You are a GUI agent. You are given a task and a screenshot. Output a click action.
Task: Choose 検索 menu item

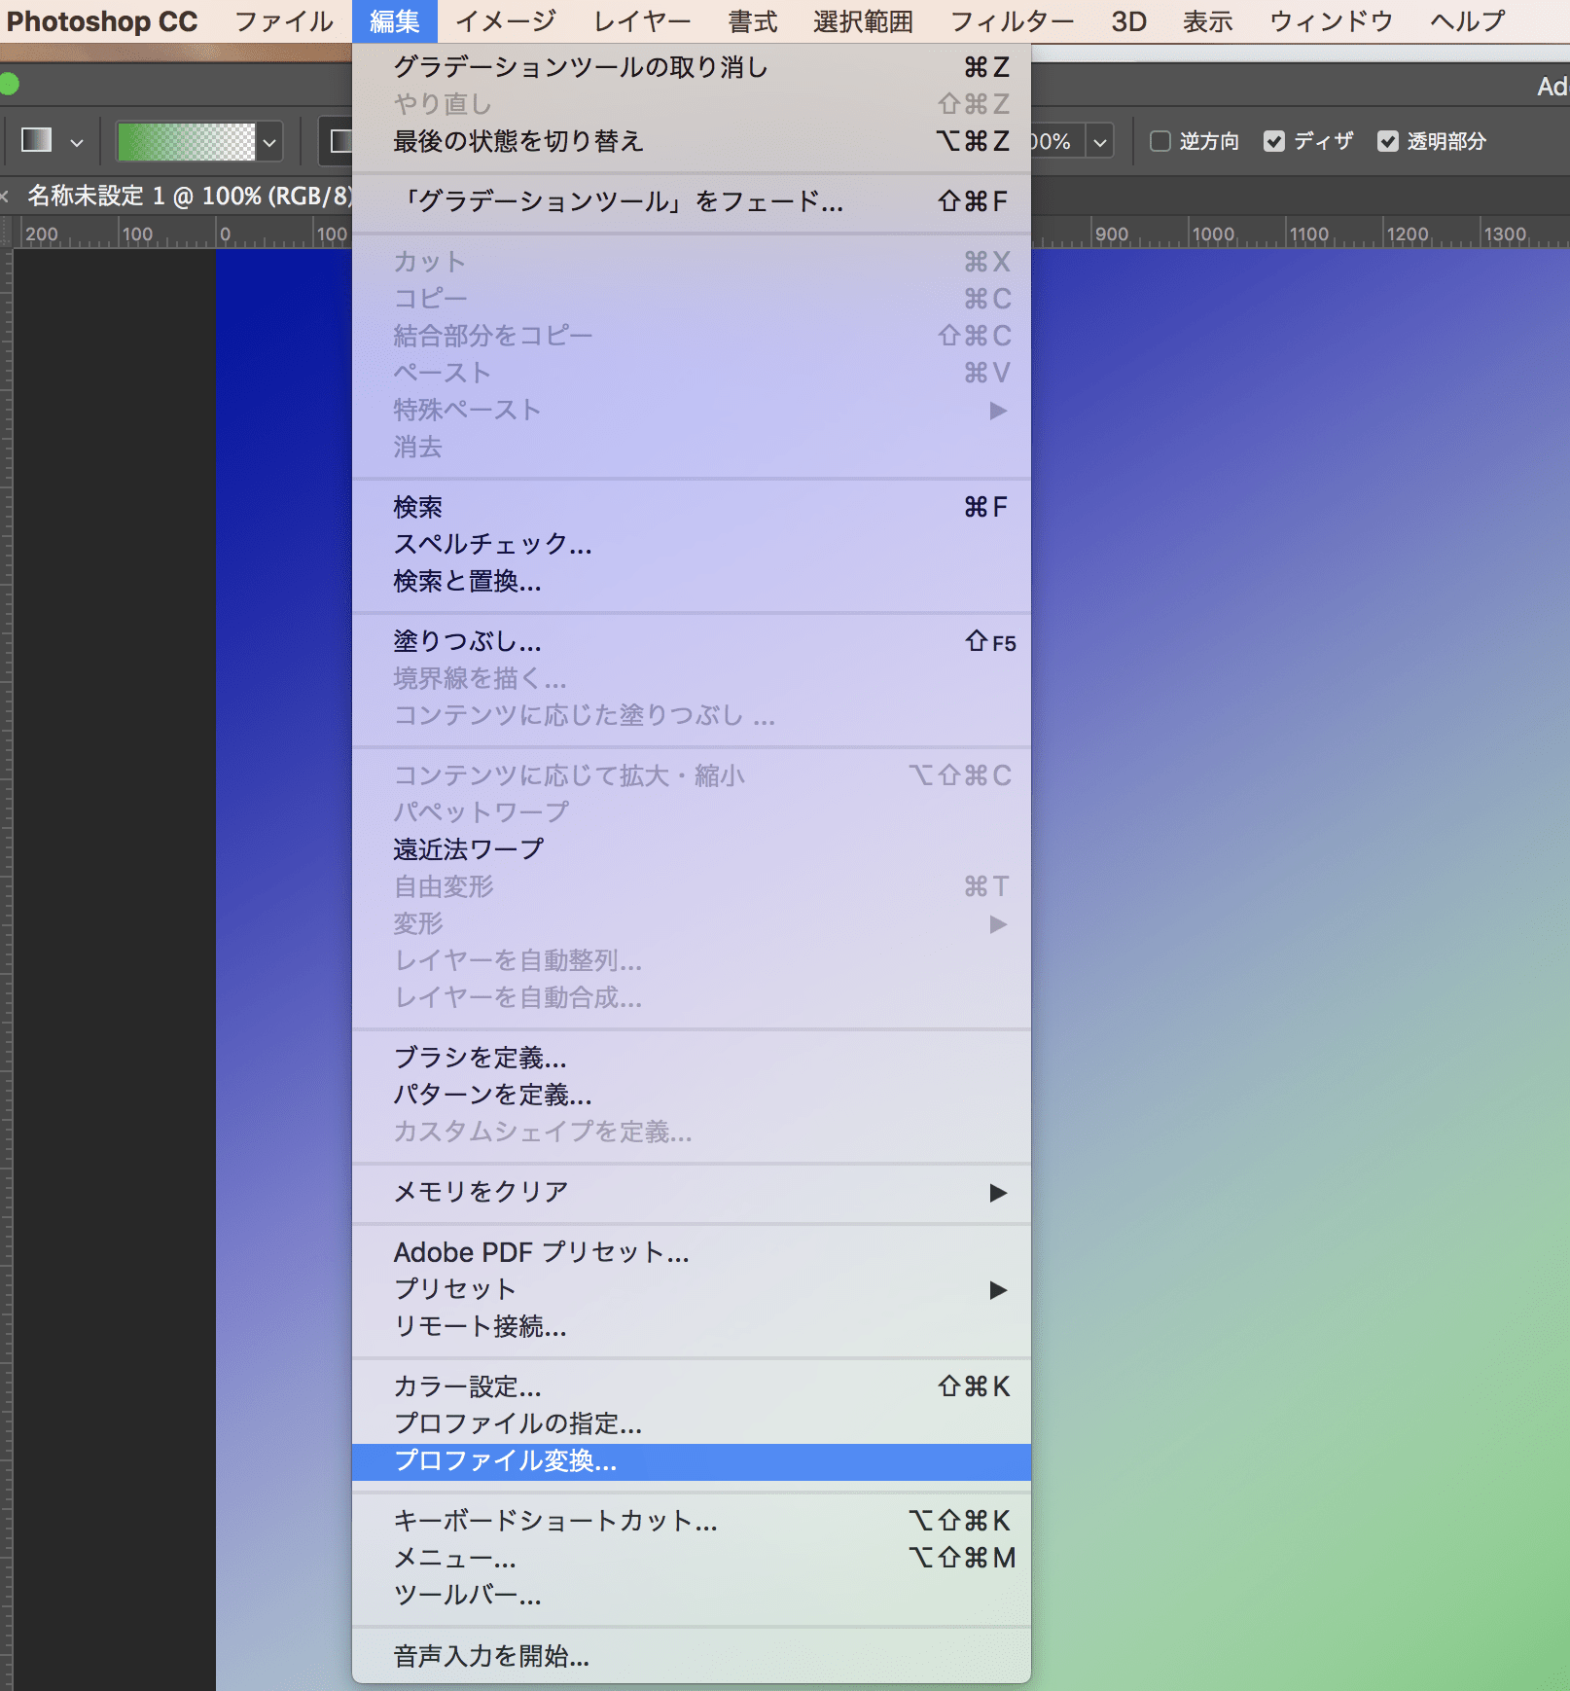[692, 507]
